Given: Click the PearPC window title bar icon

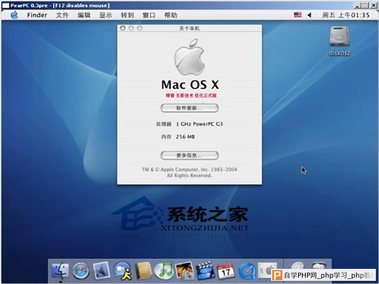Looking at the screenshot, I should point(6,5).
